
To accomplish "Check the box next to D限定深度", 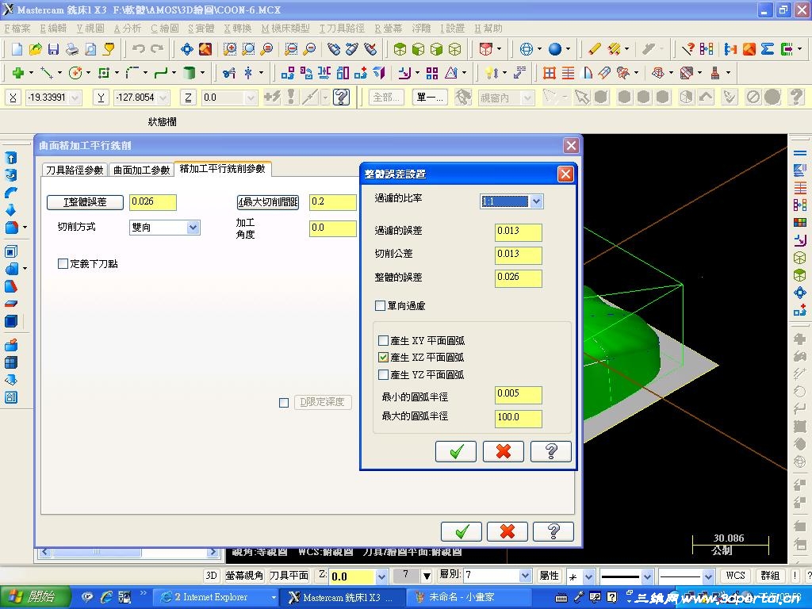I will pos(284,402).
